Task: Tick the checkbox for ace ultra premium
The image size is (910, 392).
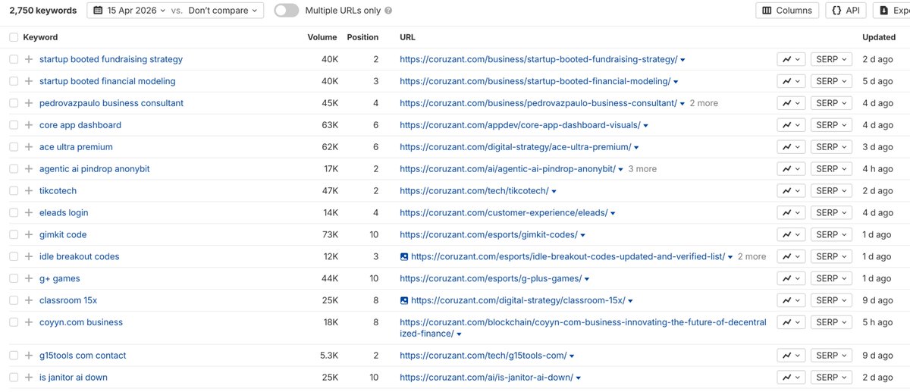Action: [x=14, y=147]
